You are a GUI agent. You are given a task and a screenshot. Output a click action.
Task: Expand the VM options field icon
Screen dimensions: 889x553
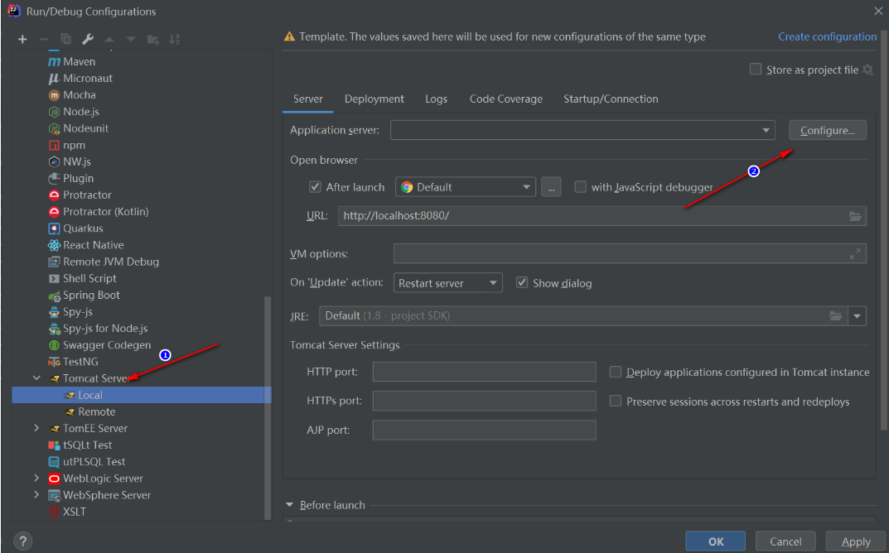(x=855, y=254)
